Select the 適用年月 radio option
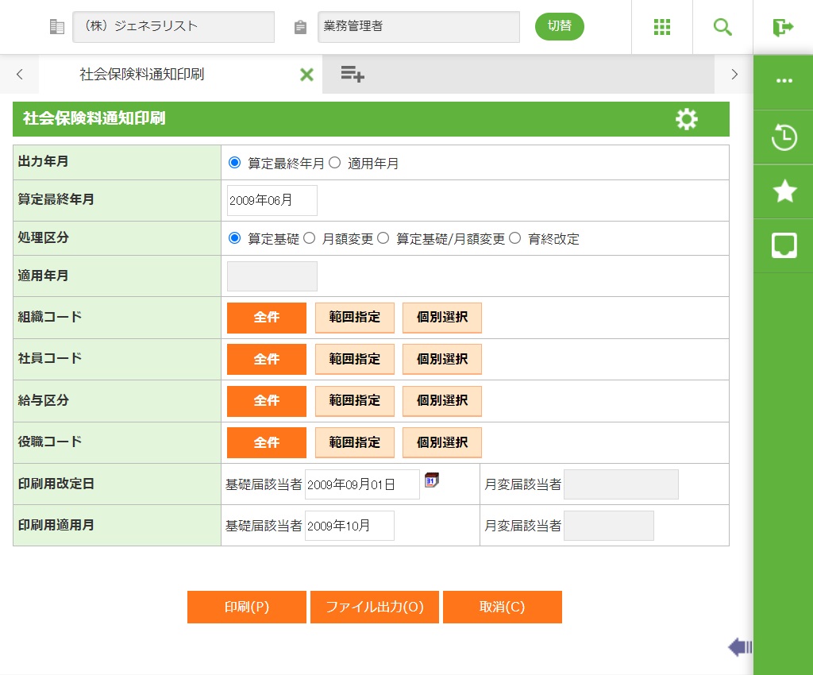This screenshot has width=813, height=675. tap(334, 163)
